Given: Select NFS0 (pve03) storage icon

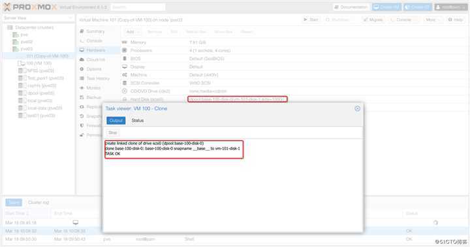Looking at the screenshot, I should (x=22, y=70).
